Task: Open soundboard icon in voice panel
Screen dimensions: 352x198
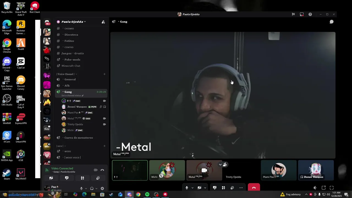Action: click(x=98, y=178)
